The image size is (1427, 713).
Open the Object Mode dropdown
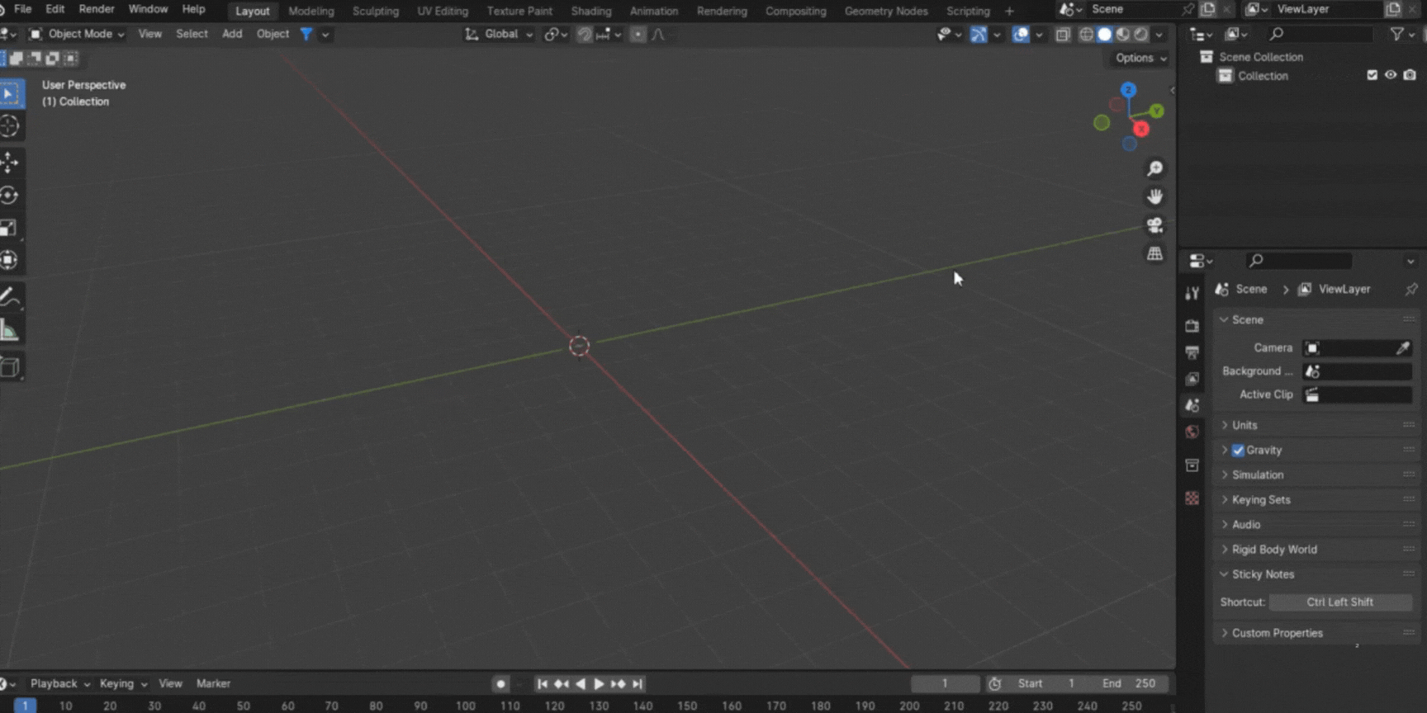(x=78, y=34)
